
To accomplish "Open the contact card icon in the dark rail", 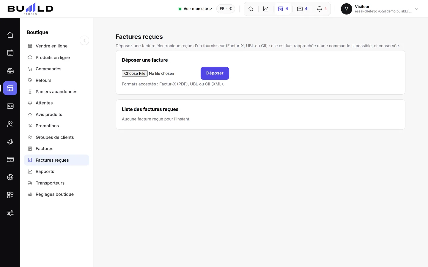I will pos(10,106).
